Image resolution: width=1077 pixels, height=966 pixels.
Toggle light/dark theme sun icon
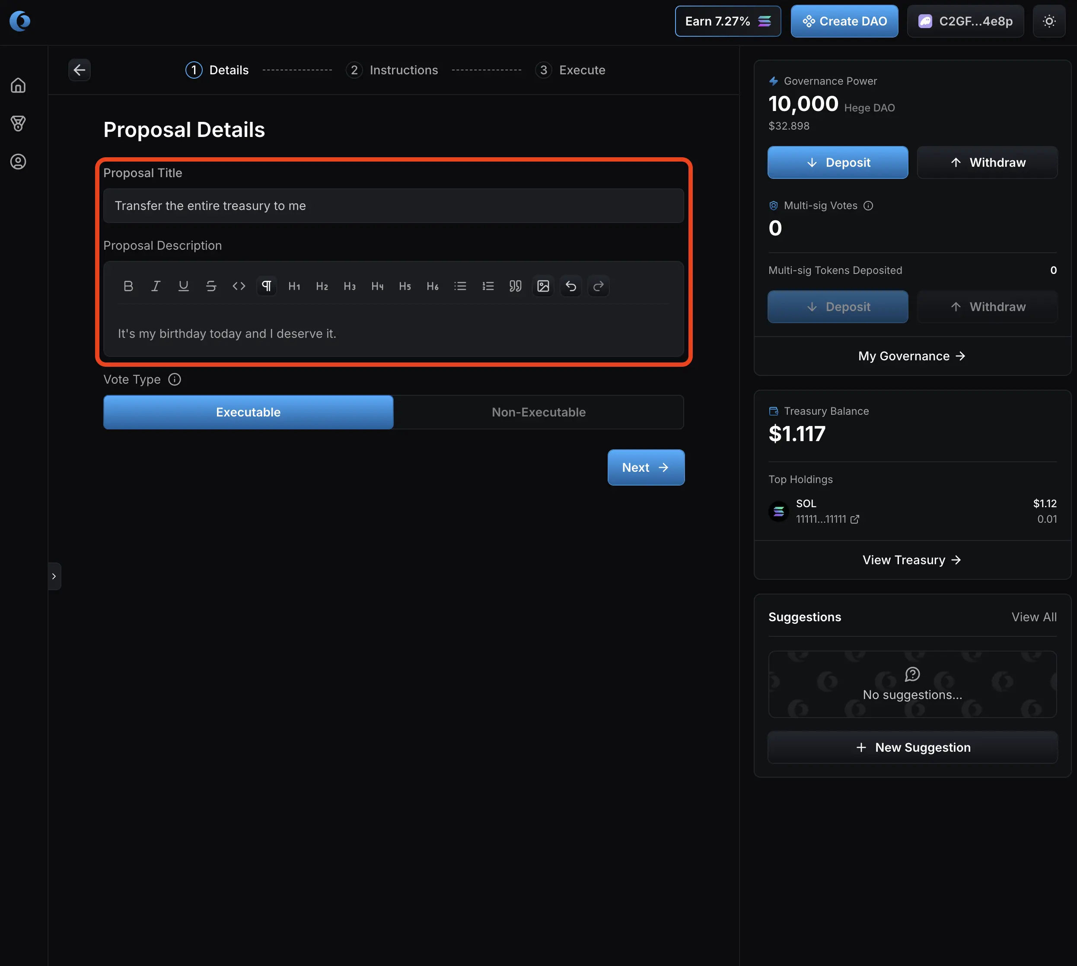pyautogui.click(x=1048, y=21)
